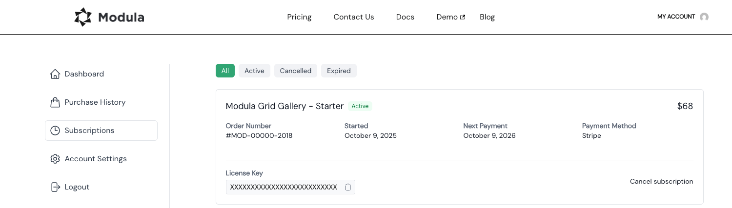Go to Contact Us page

354,17
